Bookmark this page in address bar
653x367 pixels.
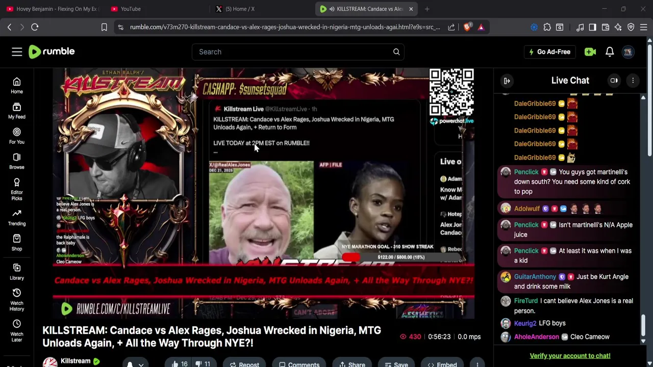pos(104,27)
